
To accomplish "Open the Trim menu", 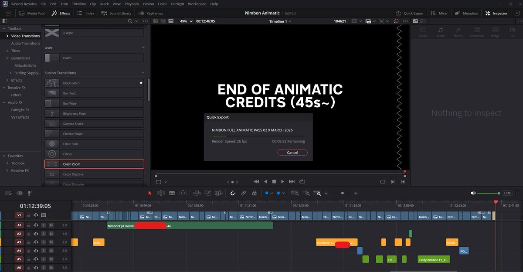I will coord(64,4).
